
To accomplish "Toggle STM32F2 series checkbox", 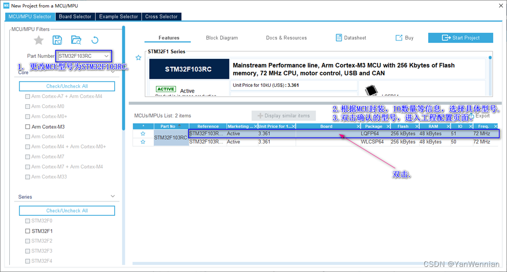I will [28, 241].
